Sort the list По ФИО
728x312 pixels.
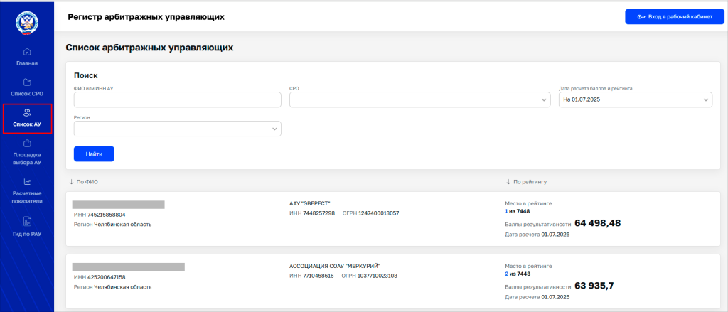point(83,182)
